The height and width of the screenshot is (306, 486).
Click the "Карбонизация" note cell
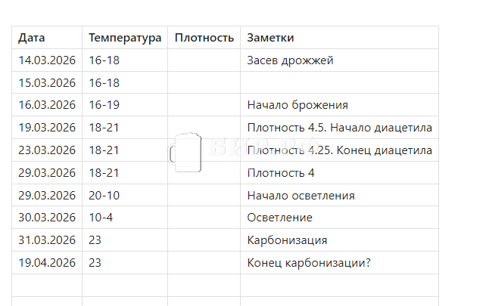point(287,240)
